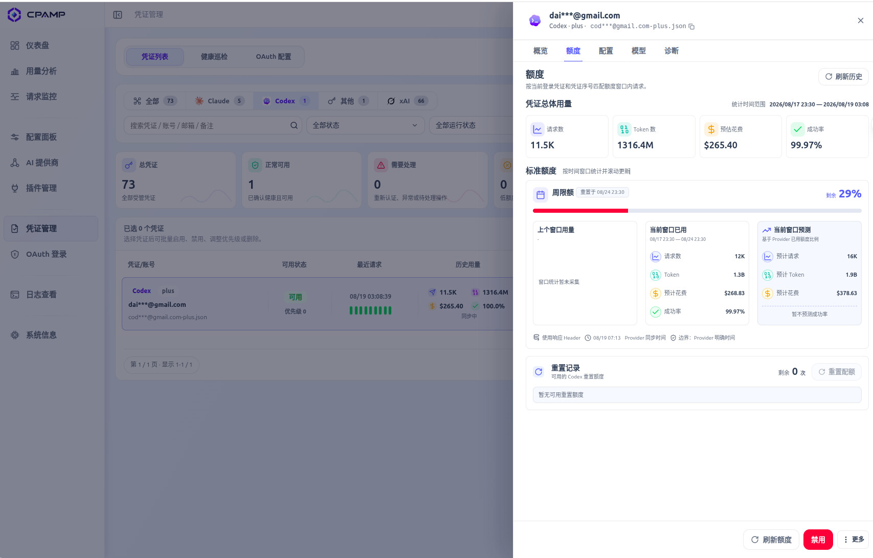Switch to the OAuth 配置 tab
Image resolution: width=873 pixels, height=558 pixels.
(x=274, y=57)
